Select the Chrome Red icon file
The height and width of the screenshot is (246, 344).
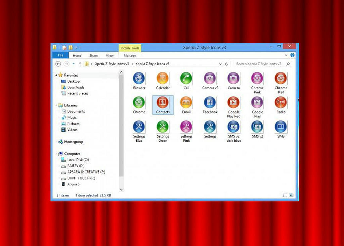tap(281, 83)
